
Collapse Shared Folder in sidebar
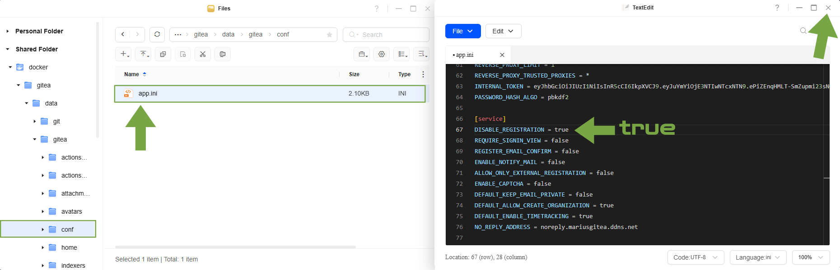7,49
